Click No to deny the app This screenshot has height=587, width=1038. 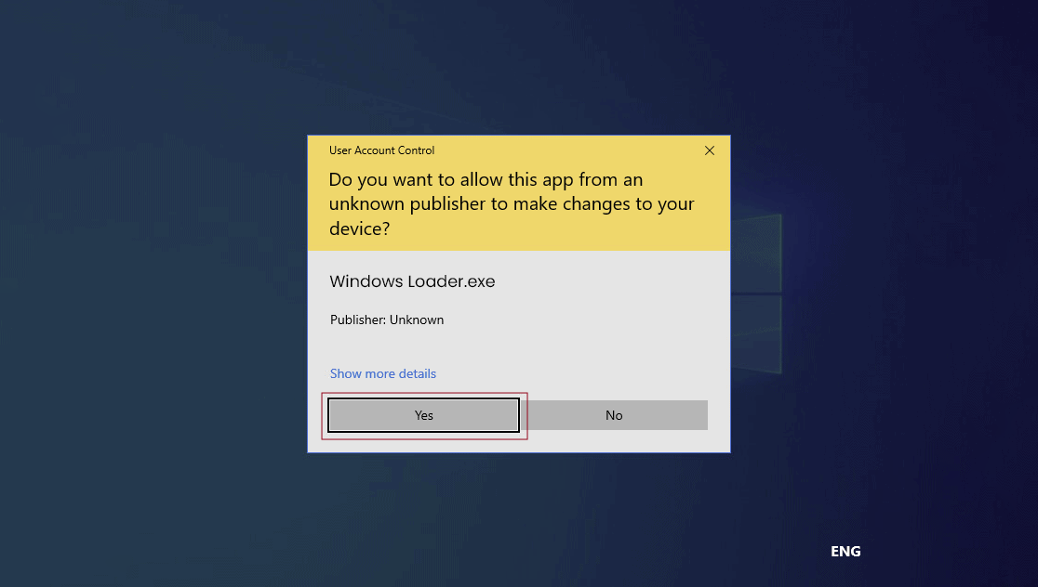coord(614,415)
